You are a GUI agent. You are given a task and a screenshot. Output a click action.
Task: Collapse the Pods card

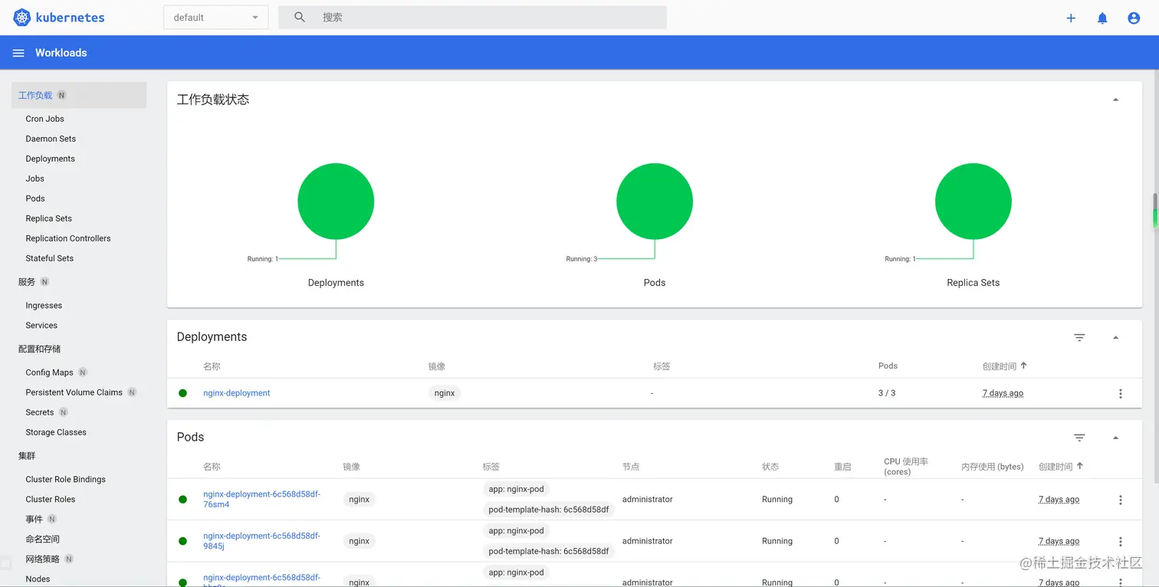pos(1115,438)
